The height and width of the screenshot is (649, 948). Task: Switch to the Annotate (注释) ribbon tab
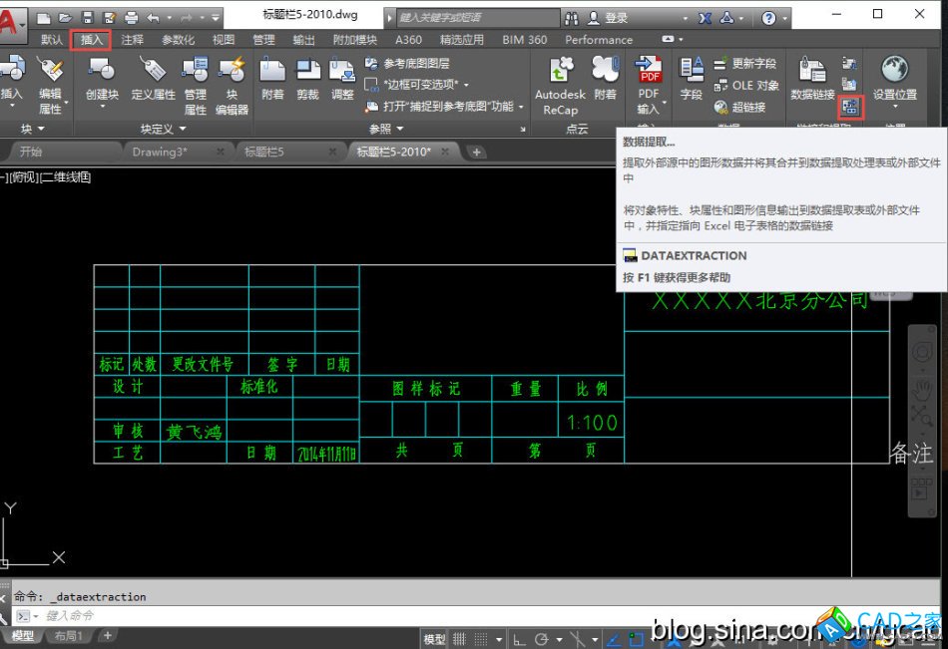(132, 40)
